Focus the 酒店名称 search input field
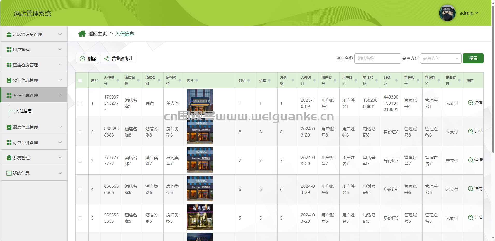495x241 pixels. coord(377,58)
